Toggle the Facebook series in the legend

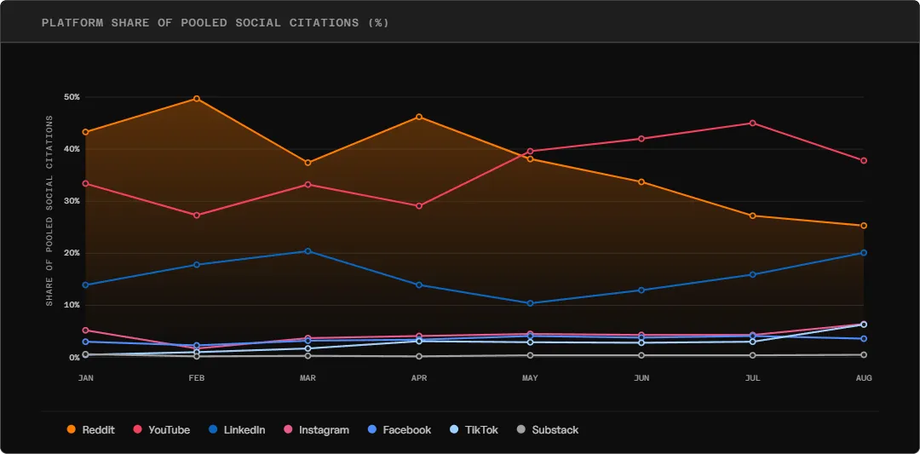click(x=399, y=430)
